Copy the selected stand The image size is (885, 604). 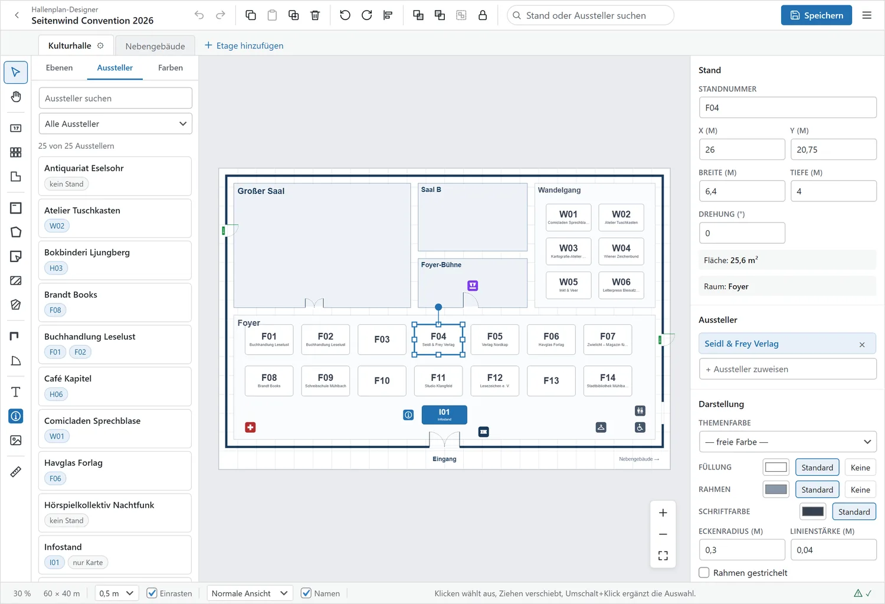pos(251,15)
